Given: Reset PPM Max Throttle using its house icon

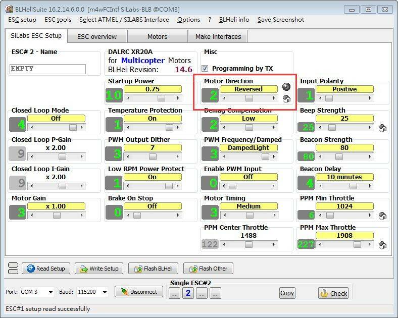Looking at the screenshot, I should (382, 245).
